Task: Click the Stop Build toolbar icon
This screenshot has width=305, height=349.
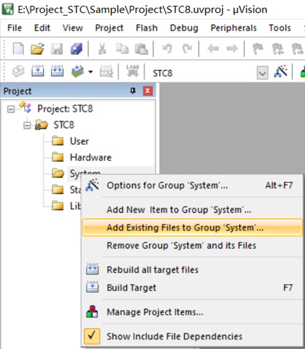Action: (106, 71)
